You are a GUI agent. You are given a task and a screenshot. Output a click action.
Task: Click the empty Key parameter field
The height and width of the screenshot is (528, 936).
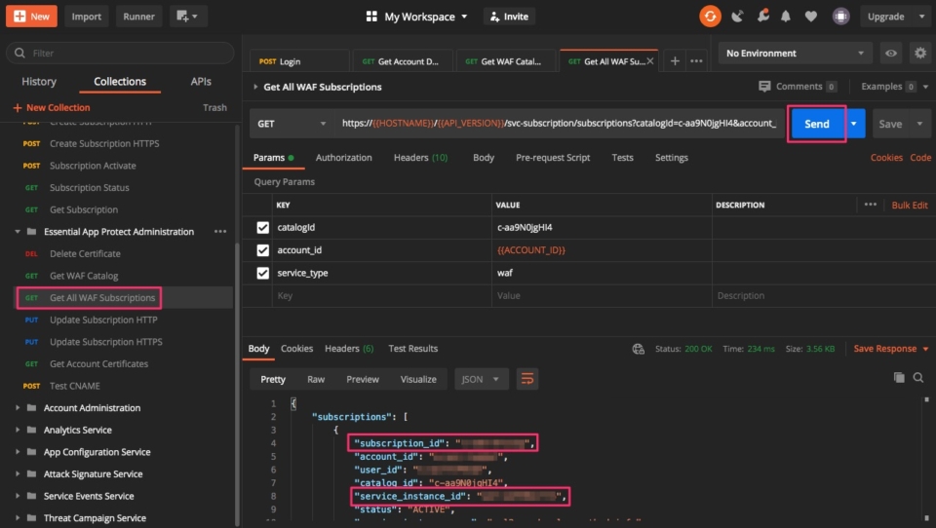point(381,295)
